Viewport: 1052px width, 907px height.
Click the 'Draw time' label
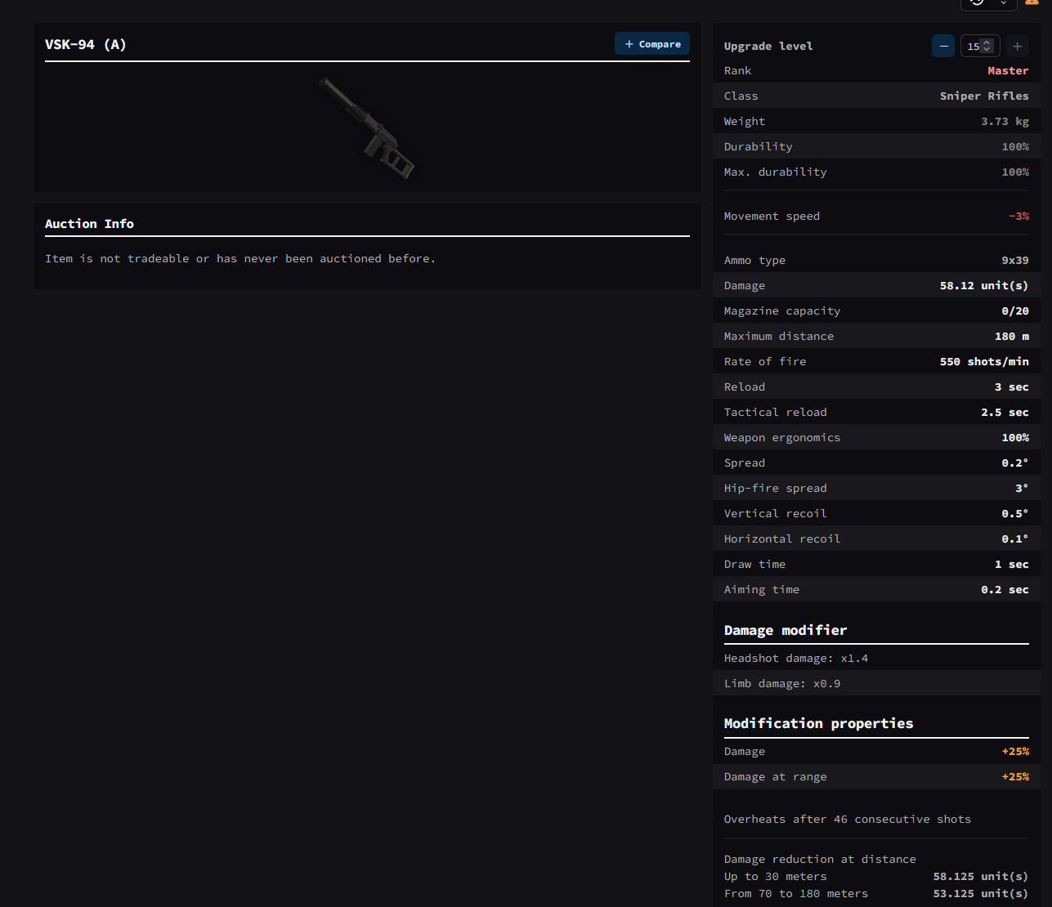pos(754,565)
